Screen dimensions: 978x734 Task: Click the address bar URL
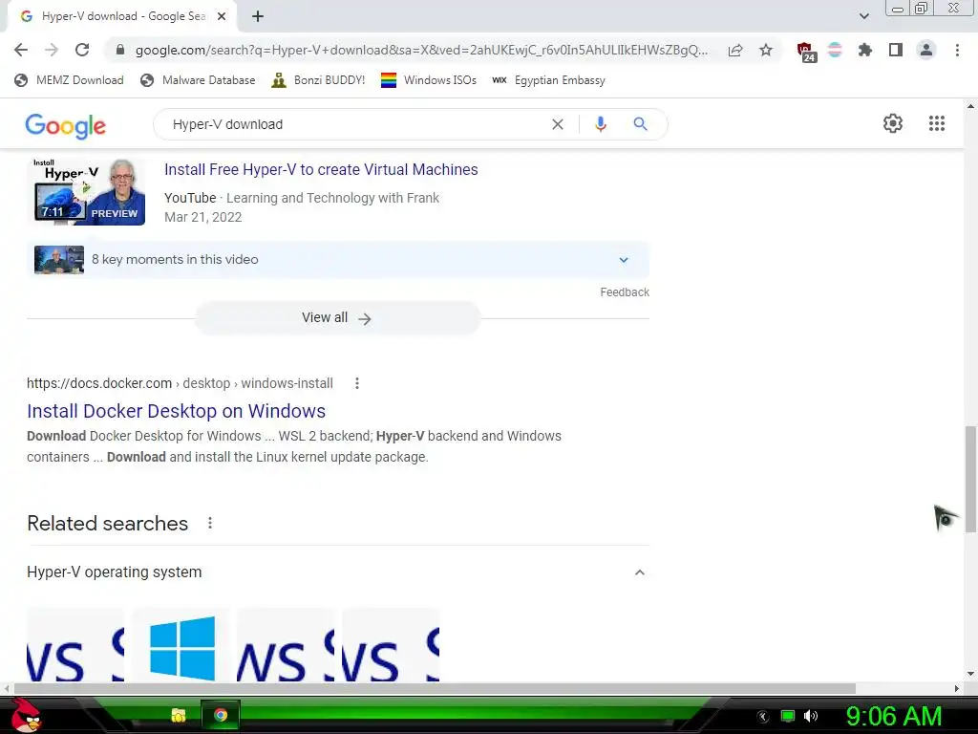[x=421, y=50]
